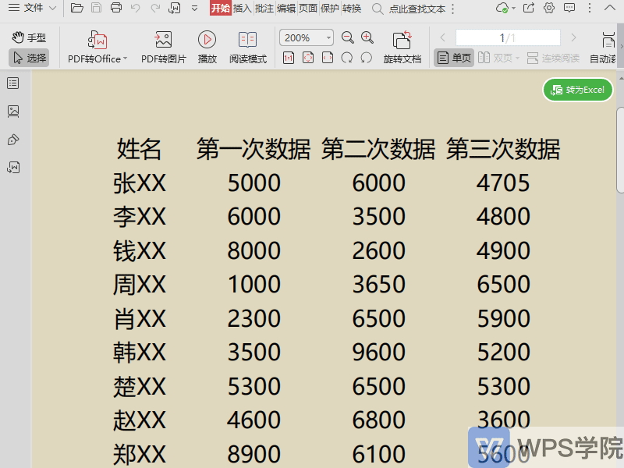
Task: Switch to the 插入 tab
Action: click(x=242, y=9)
